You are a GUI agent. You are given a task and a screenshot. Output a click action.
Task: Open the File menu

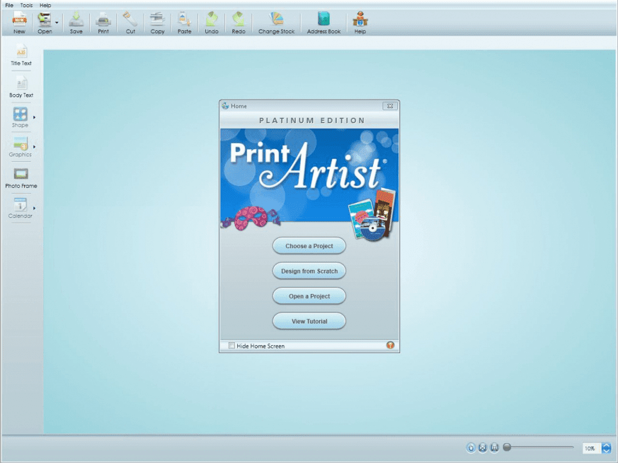[9, 5]
